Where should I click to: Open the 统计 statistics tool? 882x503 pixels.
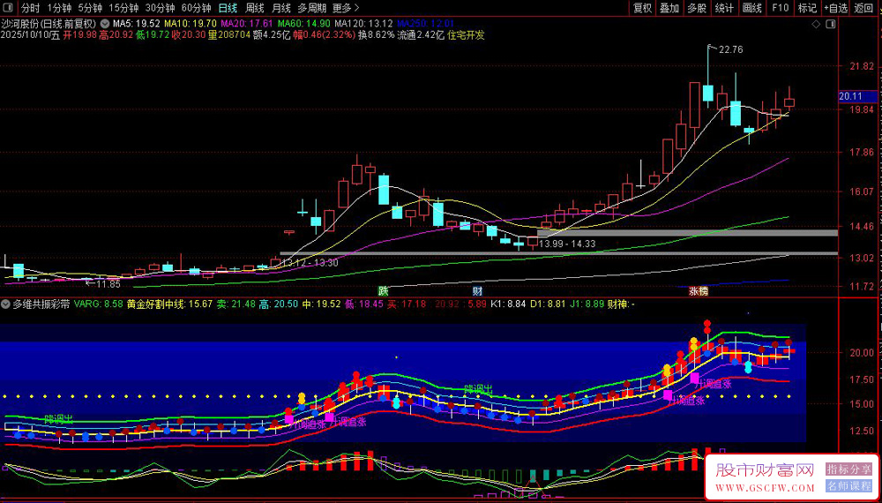pos(724,8)
